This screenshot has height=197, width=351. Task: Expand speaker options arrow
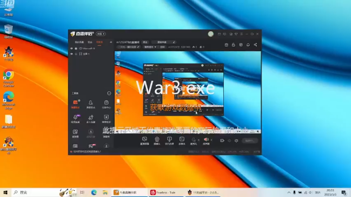click(x=211, y=140)
